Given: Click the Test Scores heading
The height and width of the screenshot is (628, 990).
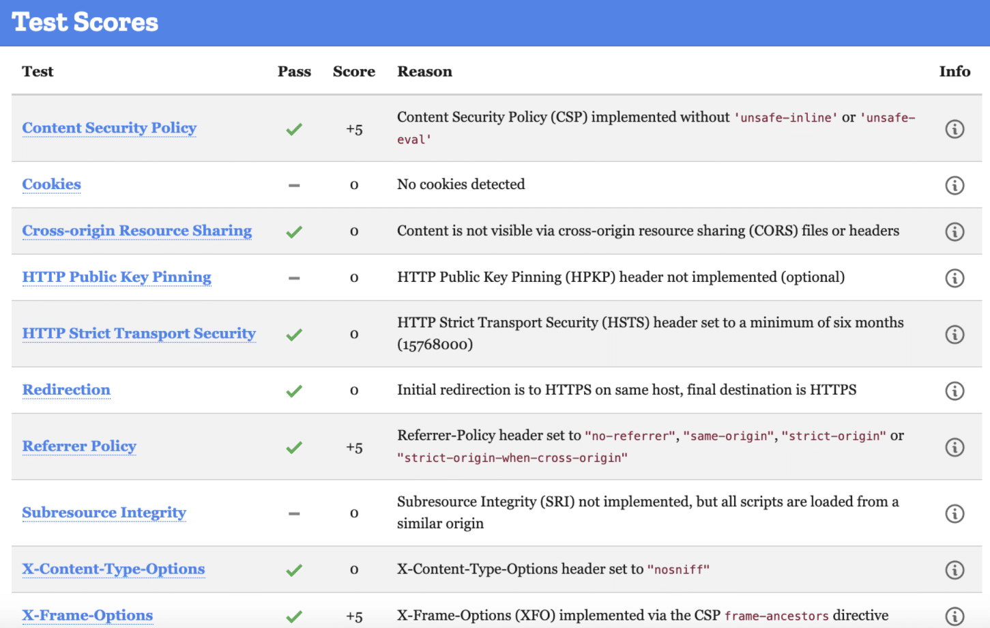Looking at the screenshot, I should pos(85,23).
